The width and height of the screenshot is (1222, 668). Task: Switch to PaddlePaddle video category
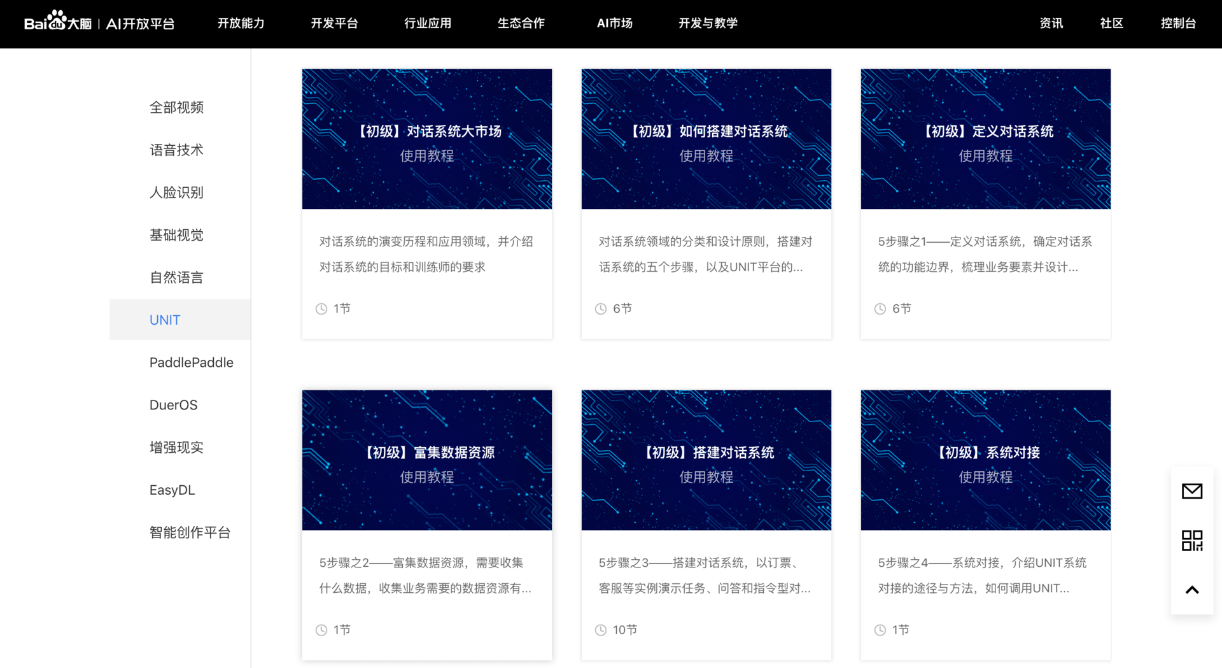[x=191, y=362]
